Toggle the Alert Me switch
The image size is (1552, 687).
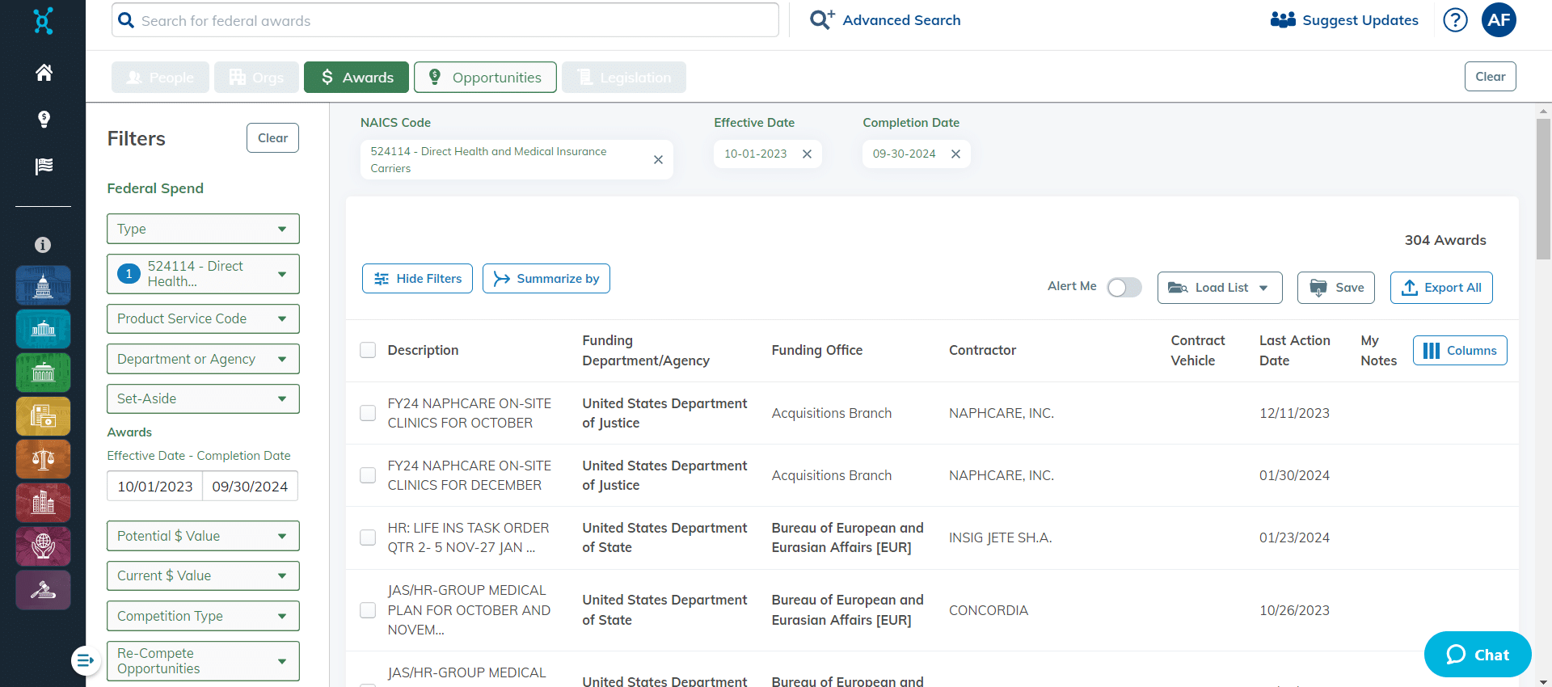coord(1124,288)
